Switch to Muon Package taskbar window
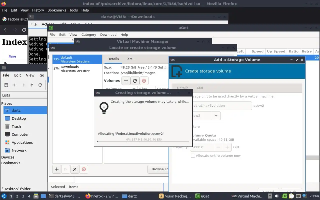This screenshot has height=200, width=320. pos(175,196)
